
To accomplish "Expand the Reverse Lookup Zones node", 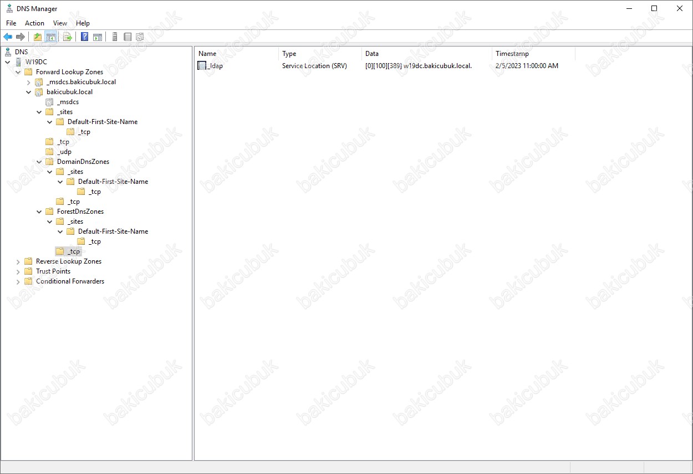I will point(18,261).
